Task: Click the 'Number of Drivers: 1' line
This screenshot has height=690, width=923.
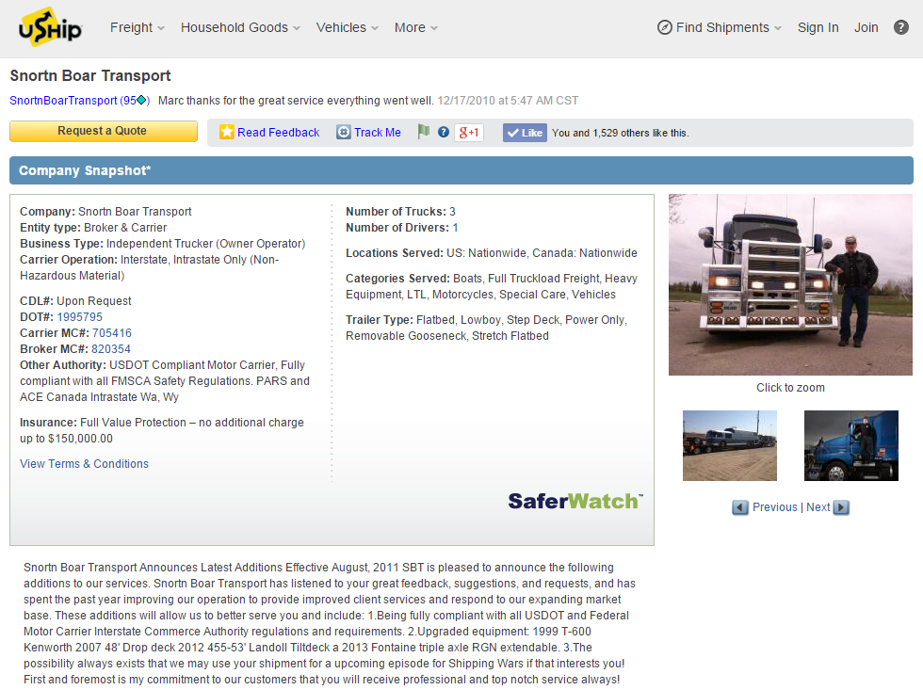Action: pyautogui.click(x=401, y=227)
